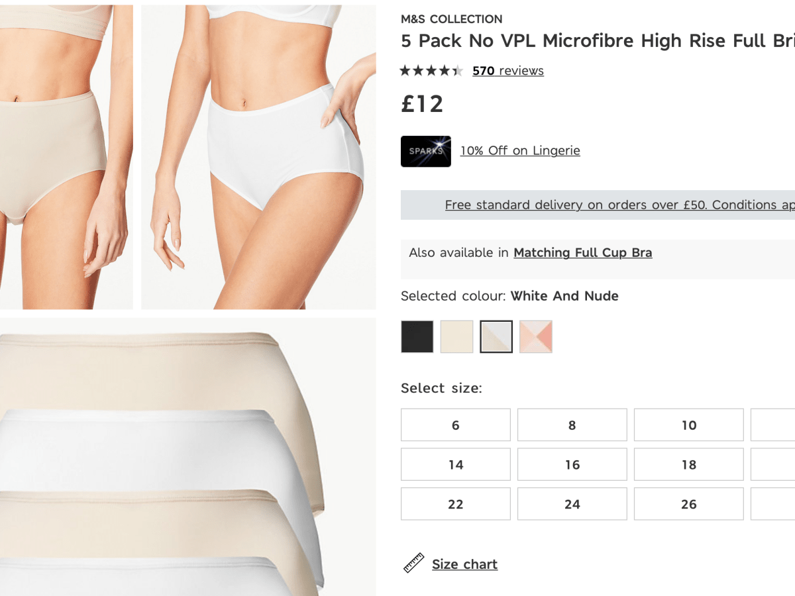The width and height of the screenshot is (795, 596).
Task: Pick size 18
Action: pyautogui.click(x=689, y=465)
